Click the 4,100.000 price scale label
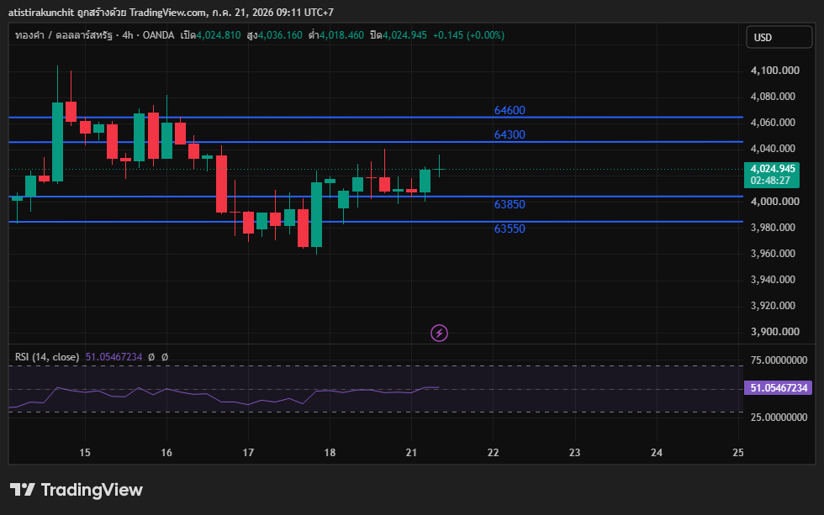 (x=775, y=71)
